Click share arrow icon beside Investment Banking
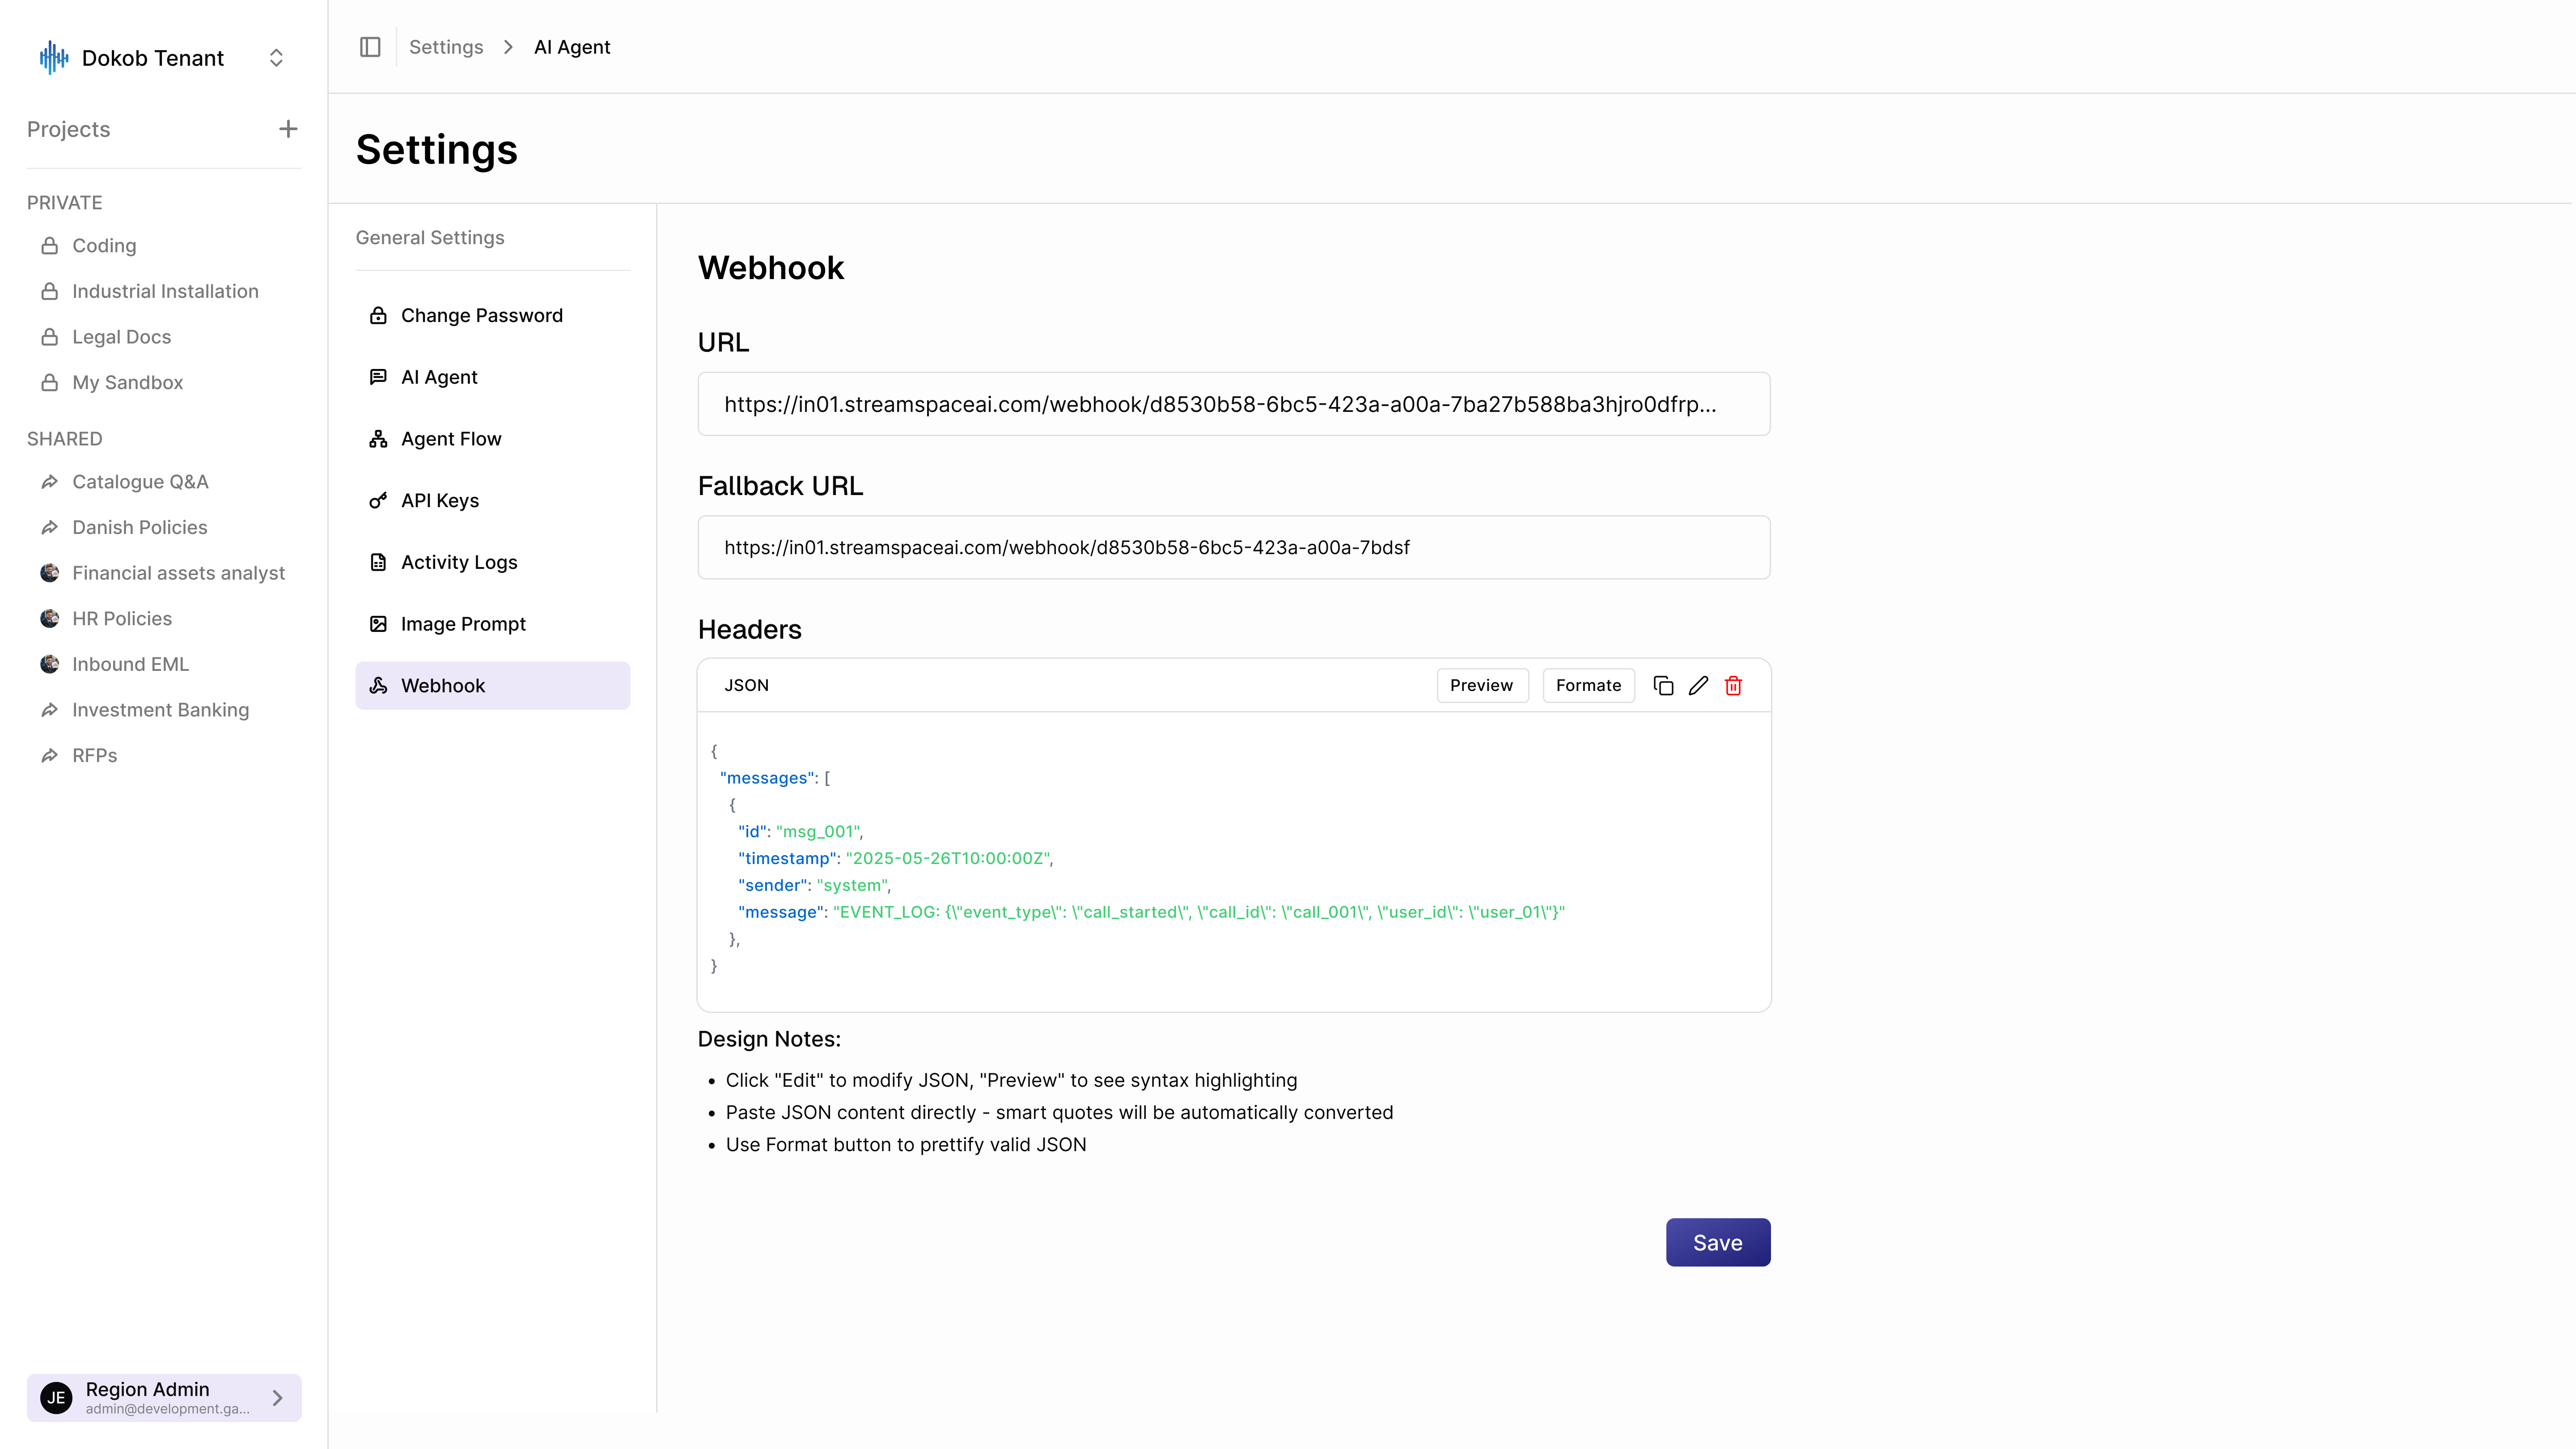2576x1449 pixels. (49, 710)
